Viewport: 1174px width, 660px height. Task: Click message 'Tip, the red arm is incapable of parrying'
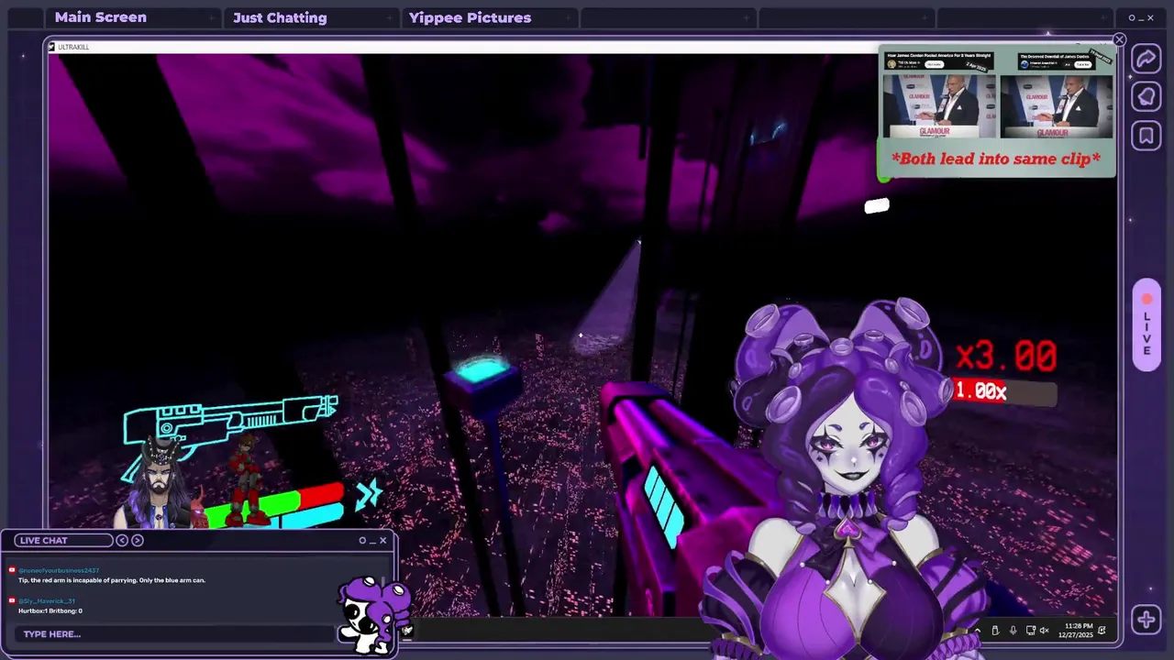(112, 580)
